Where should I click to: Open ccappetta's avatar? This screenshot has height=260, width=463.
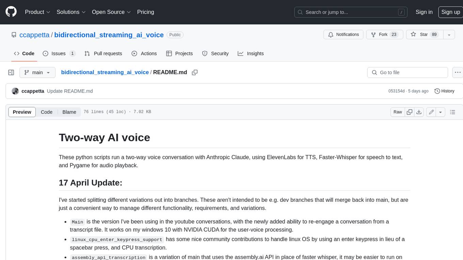pyautogui.click(x=15, y=91)
